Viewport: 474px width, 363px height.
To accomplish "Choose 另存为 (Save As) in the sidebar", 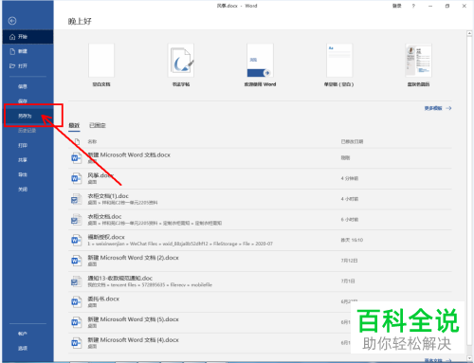I will tap(27, 116).
